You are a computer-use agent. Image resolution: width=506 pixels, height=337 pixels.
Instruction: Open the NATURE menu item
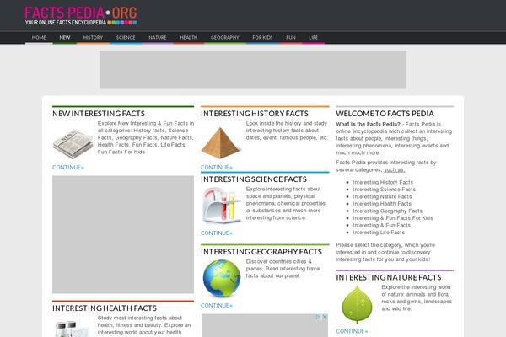pos(158,37)
